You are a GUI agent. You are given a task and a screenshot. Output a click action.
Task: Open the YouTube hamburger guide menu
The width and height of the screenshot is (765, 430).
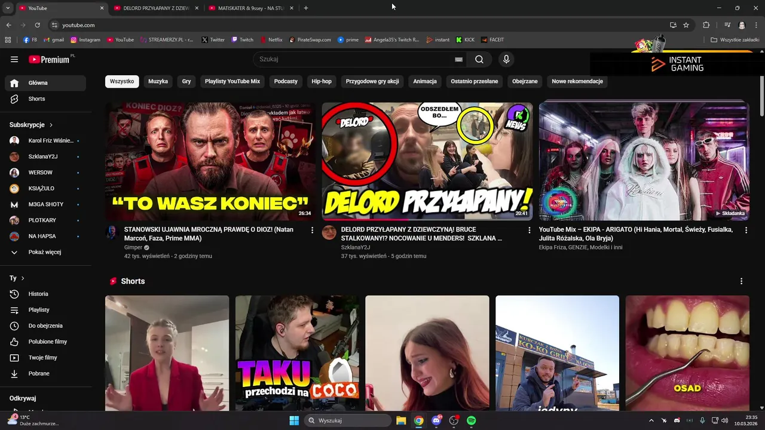pos(14,59)
